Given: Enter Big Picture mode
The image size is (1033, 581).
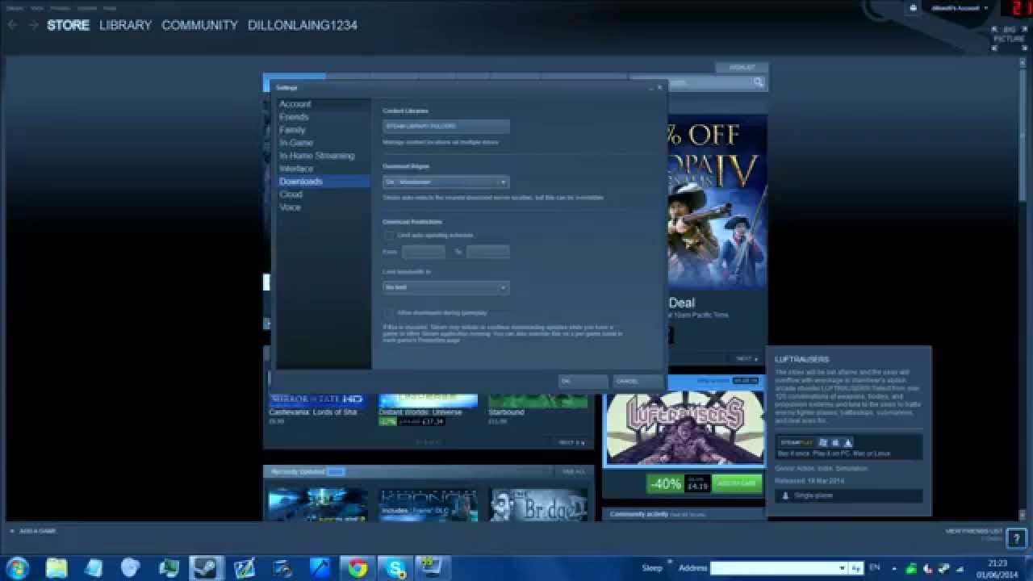Looking at the screenshot, I should (x=1009, y=38).
